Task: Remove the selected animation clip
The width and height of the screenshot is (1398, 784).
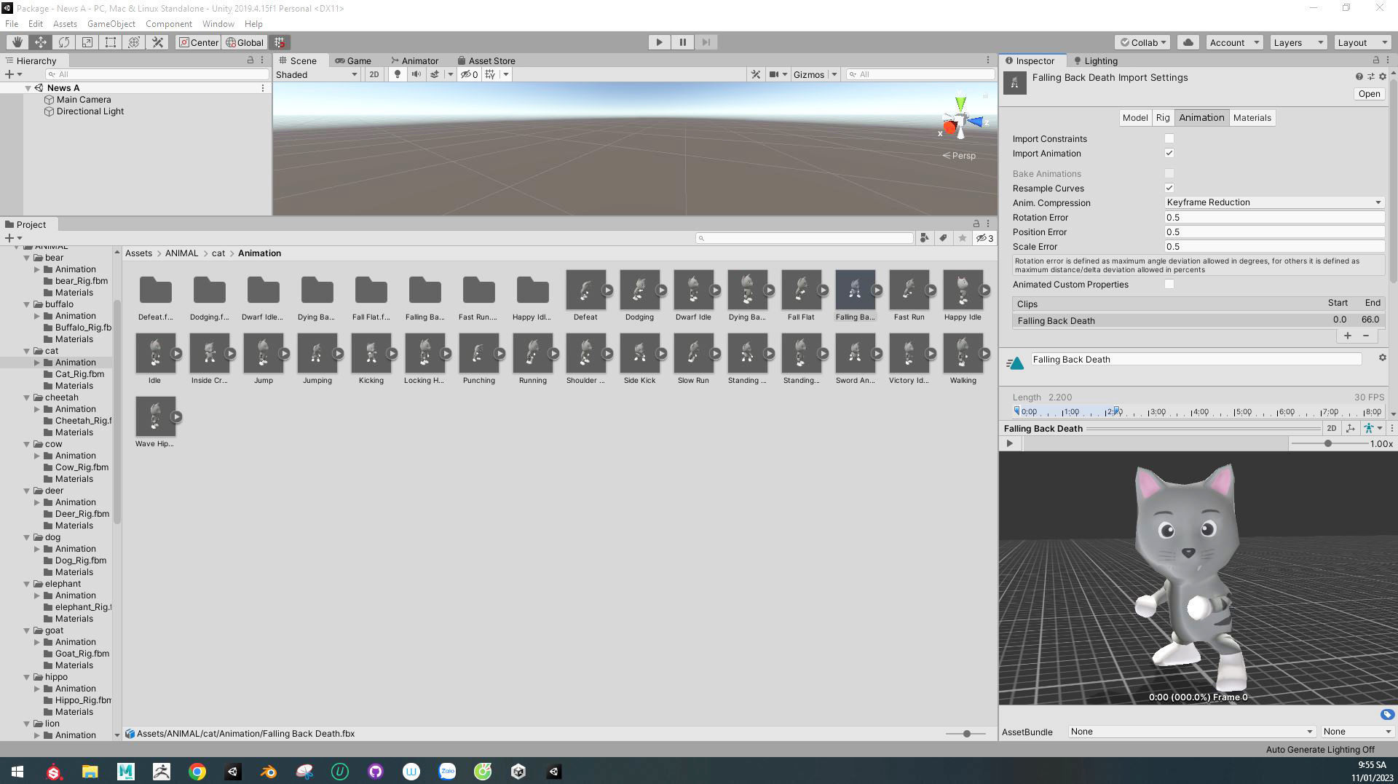Action: [x=1366, y=336]
